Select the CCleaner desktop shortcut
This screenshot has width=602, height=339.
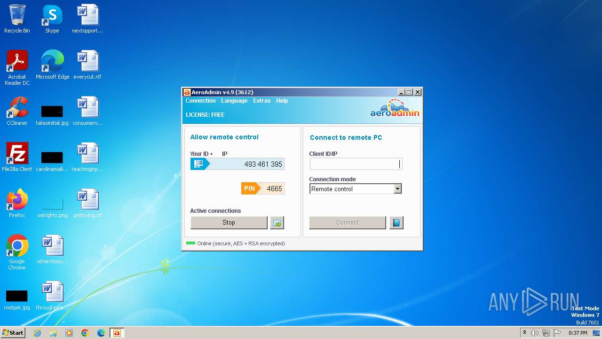17,111
